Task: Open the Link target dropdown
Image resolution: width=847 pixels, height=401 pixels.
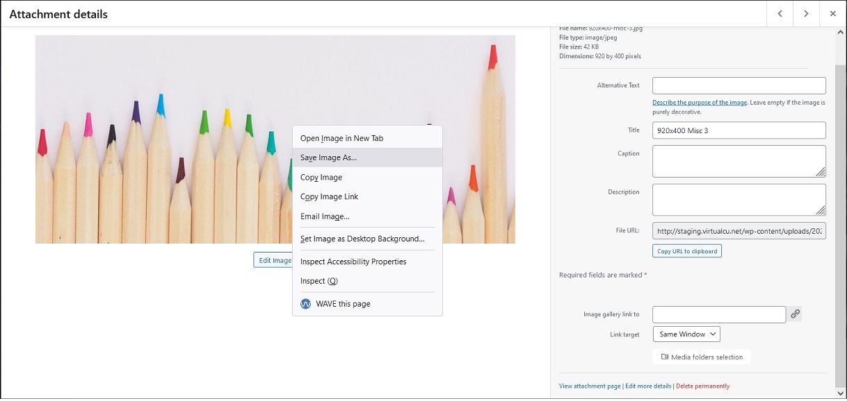Action: click(x=686, y=334)
